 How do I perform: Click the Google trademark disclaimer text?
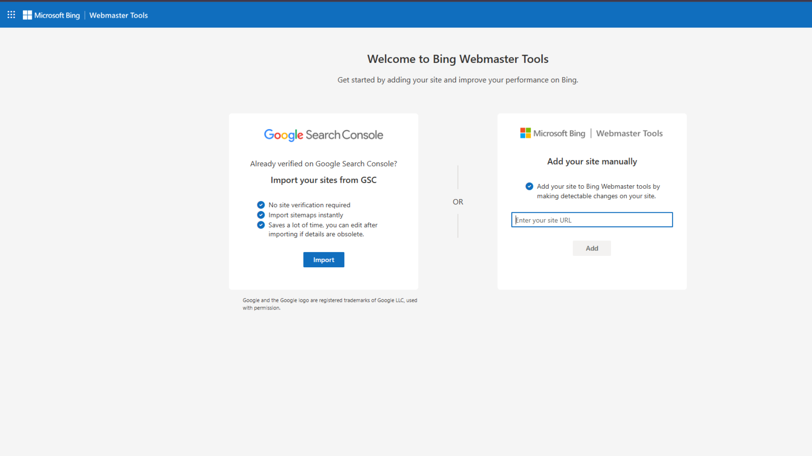[x=329, y=304]
